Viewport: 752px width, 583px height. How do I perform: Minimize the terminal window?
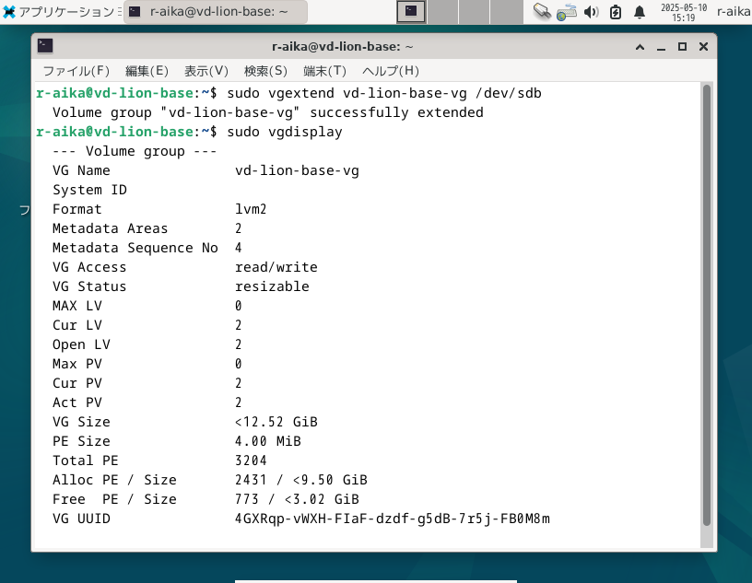click(x=661, y=47)
